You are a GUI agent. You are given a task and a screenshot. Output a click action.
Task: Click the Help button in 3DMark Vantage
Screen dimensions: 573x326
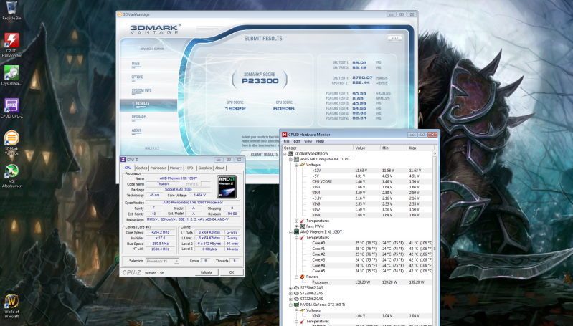(394, 38)
